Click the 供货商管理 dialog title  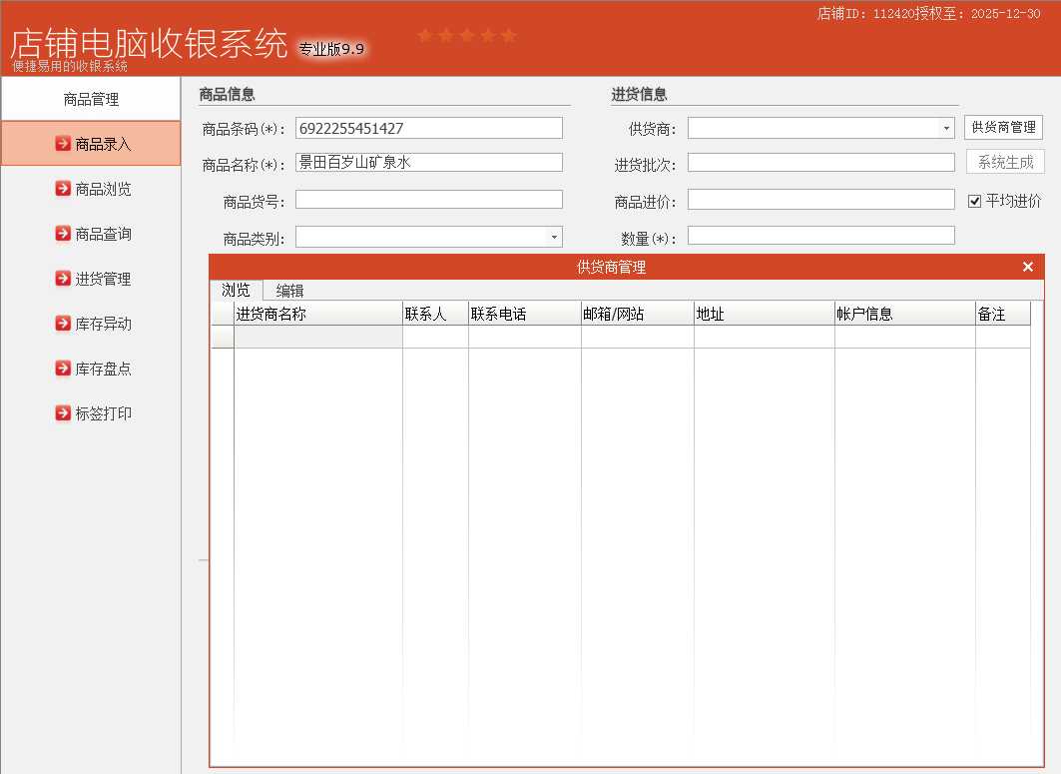pos(611,267)
